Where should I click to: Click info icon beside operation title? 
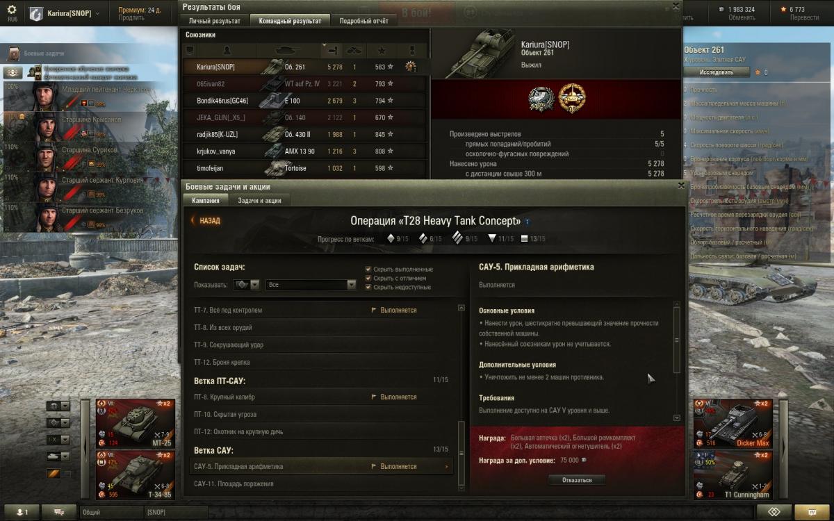527,222
